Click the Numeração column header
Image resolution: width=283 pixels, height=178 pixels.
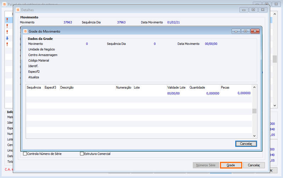(123, 88)
